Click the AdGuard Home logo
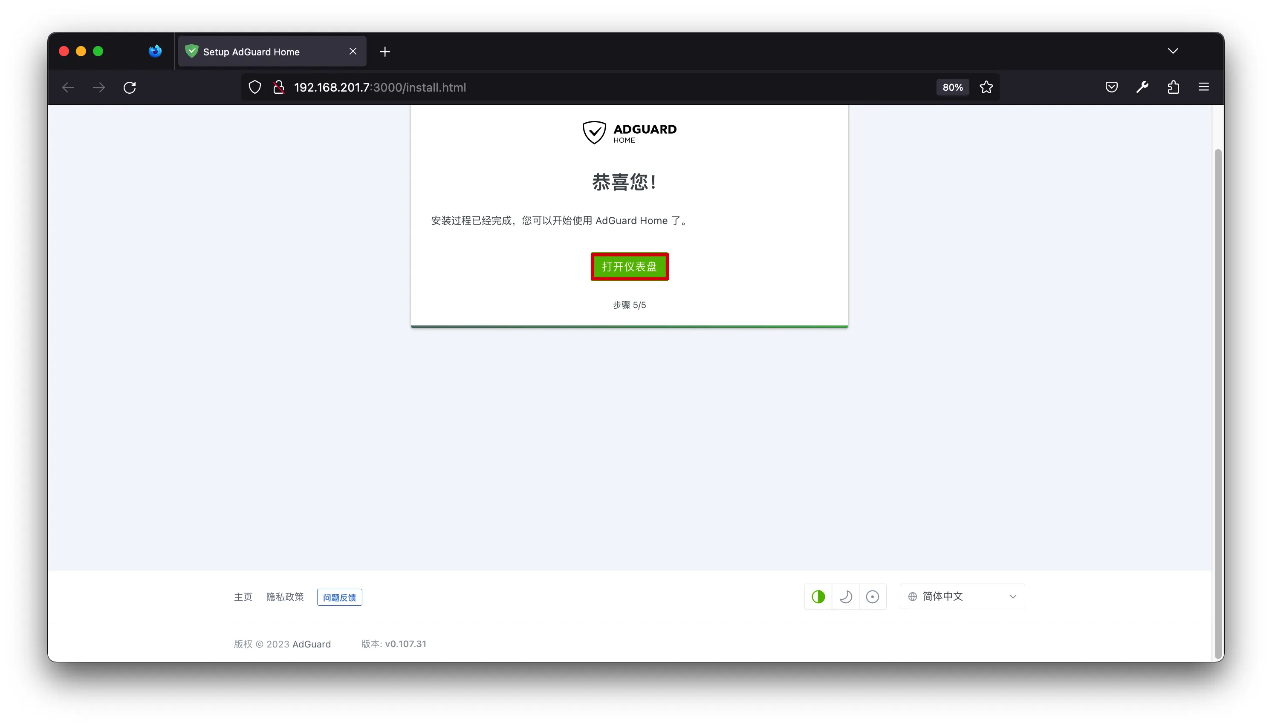Screen dimensions: 1272x725 (629, 132)
